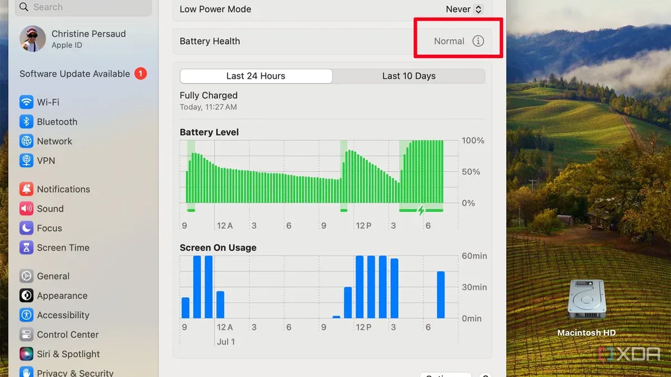Image resolution: width=671 pixels, height=377 pixels.
Task: Switch to the Last 10 Days tab
Action: click(409, 76)
